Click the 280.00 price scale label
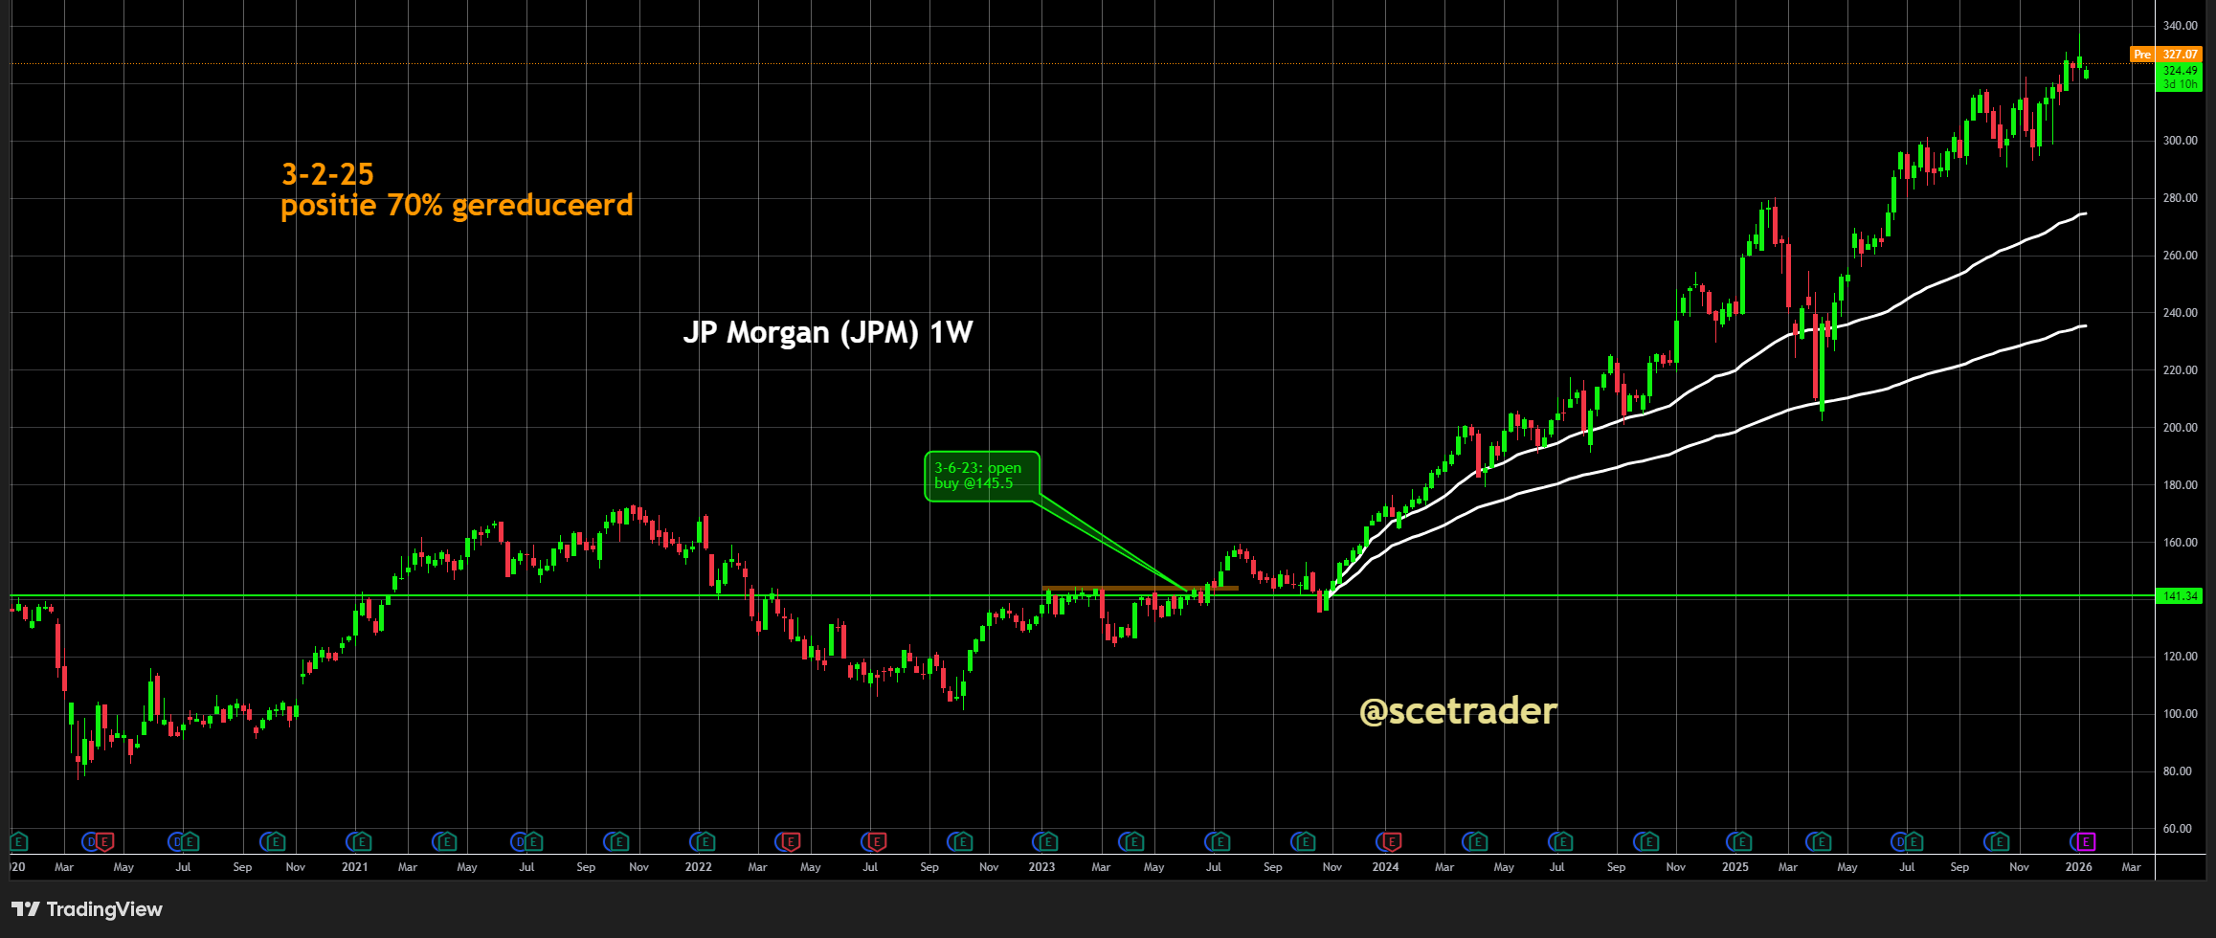 (2181, 198)
